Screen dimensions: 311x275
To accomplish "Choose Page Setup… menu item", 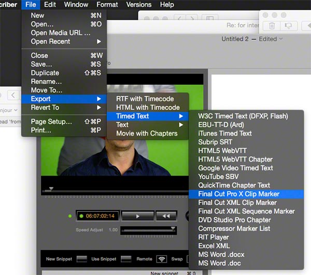I will click(64, 122).
